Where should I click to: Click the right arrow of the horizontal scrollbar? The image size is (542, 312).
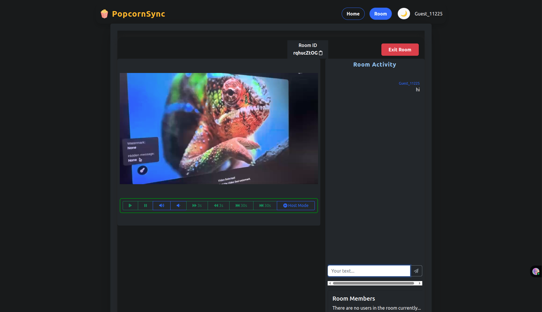[420, 283]
